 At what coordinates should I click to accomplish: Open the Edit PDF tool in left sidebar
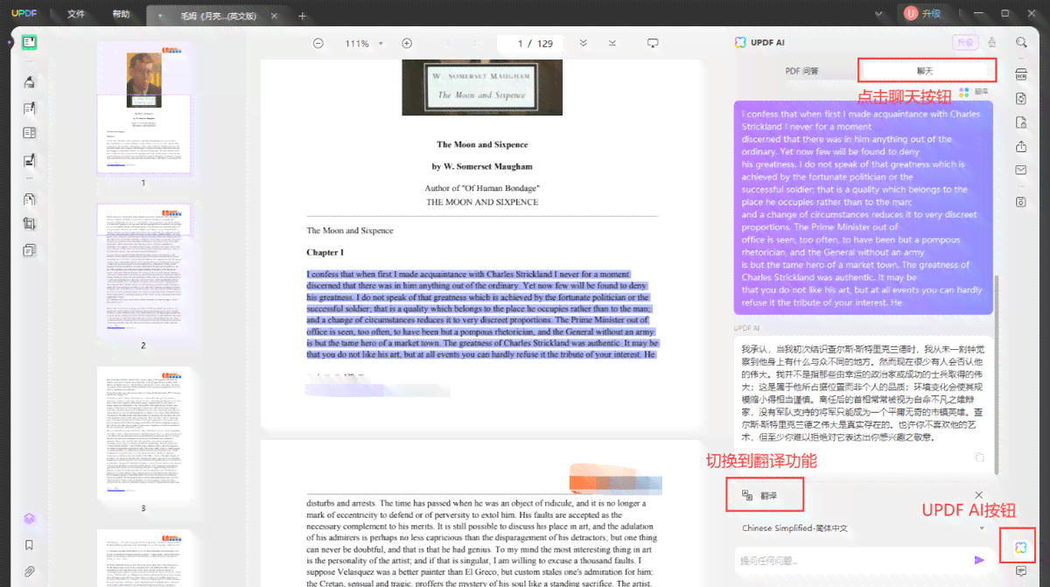coord(29,108)
